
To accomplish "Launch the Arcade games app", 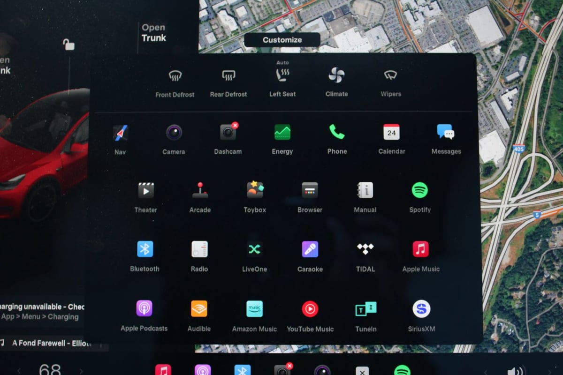I will [x=200, y=191].
